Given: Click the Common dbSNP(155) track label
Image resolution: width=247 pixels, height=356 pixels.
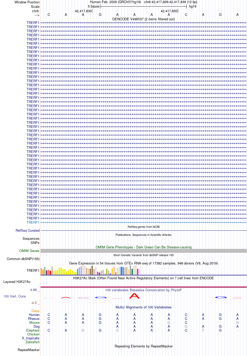Looking at the screenshot, I should [x=23, y=259].
